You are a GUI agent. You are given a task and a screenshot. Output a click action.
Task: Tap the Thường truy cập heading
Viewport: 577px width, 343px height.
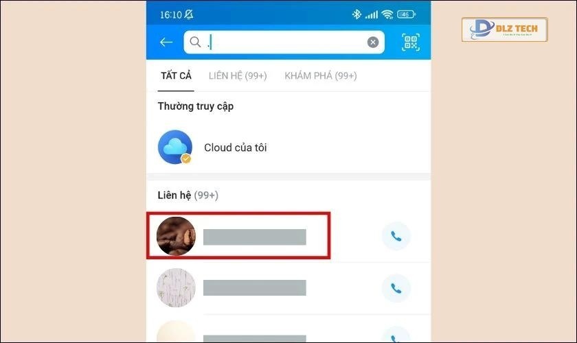tap(195, 106)
